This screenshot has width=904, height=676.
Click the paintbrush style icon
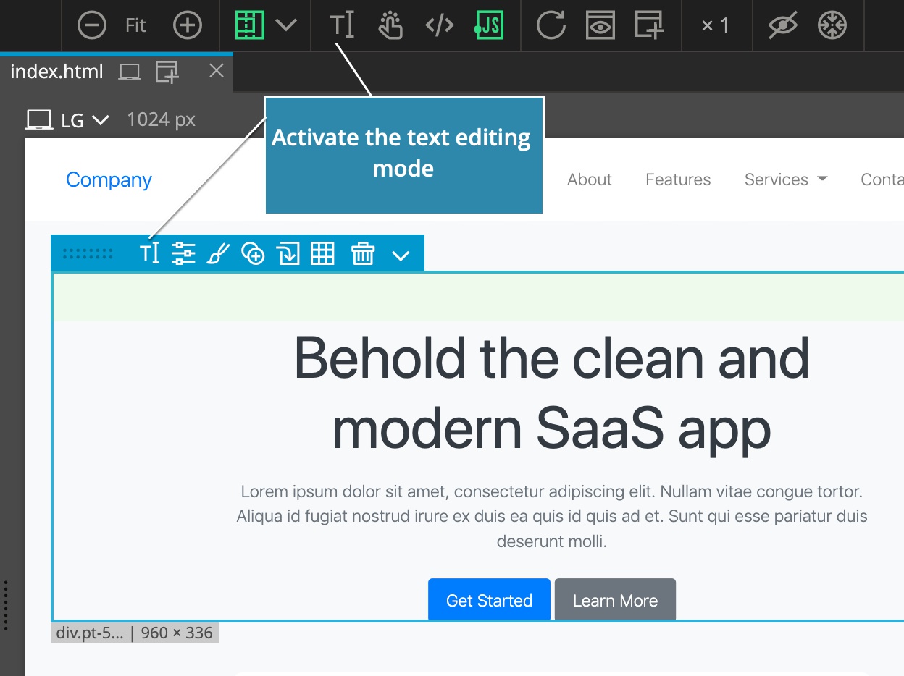(x=218, y=253)
